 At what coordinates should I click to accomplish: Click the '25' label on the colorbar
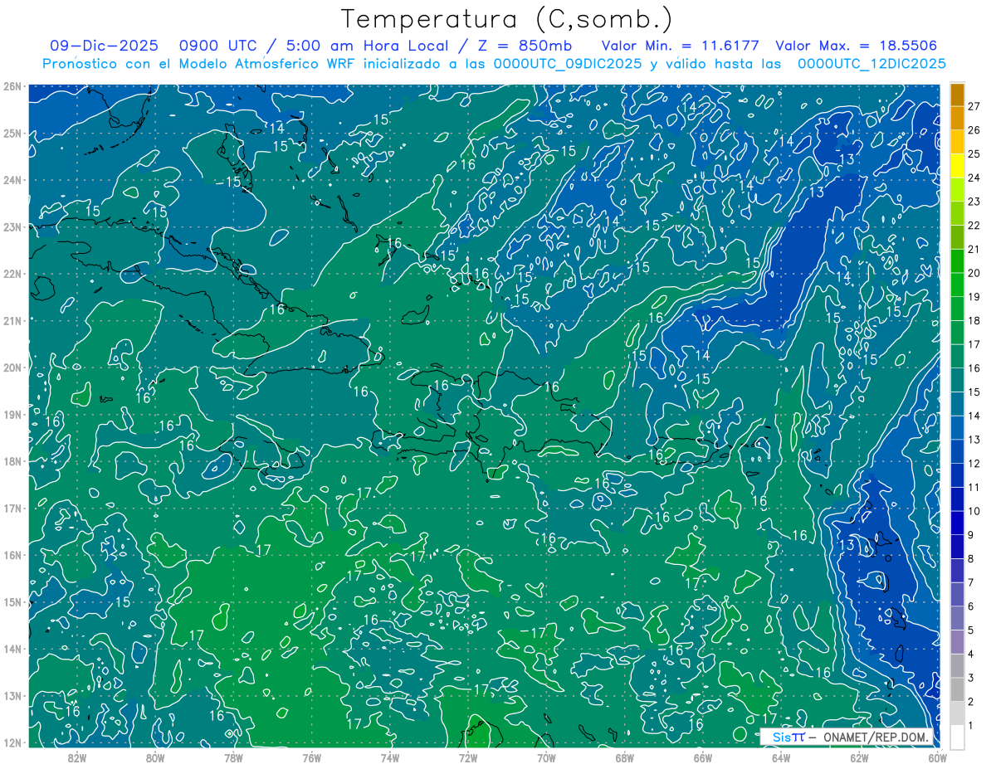tap(974, 154)
